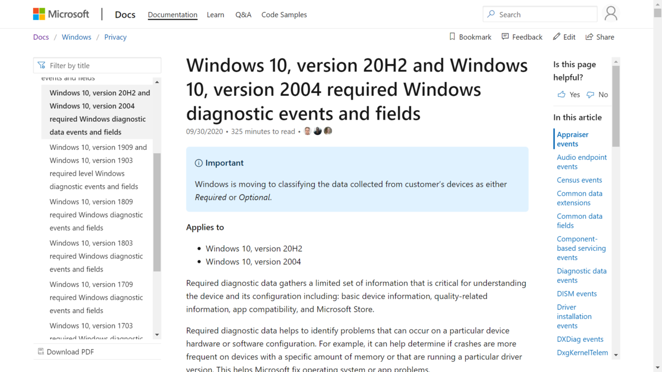
Task: Rate page not helpful with No
Action: (597, 95)
